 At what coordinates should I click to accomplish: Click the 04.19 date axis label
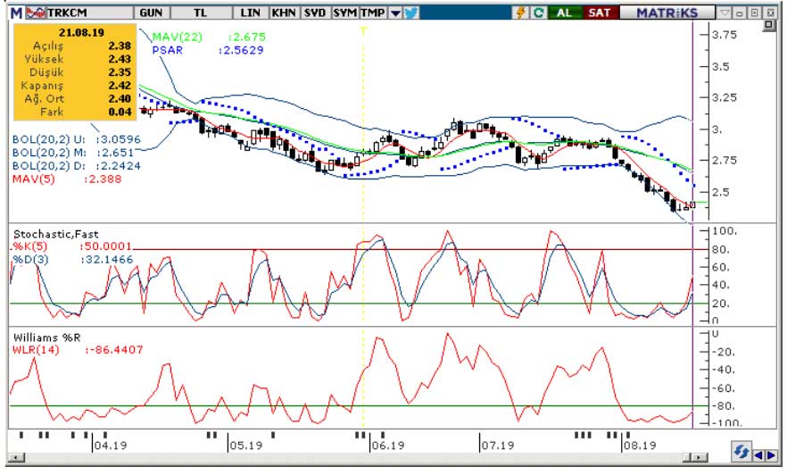pyautogui.click(x=111, y=446)
